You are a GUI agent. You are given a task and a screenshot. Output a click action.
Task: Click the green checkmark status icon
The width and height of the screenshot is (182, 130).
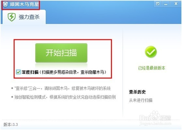151,52
